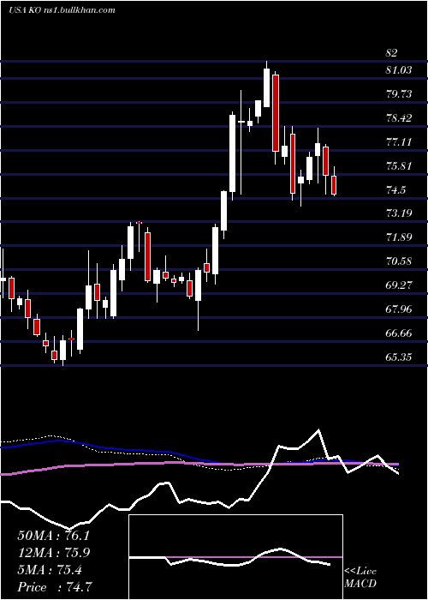
Task: Click the 73.19 price axis label
Action: (400, 213)
